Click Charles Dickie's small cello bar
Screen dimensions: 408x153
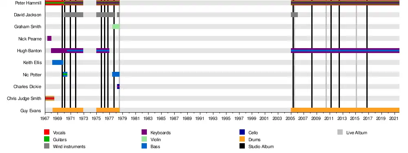tap(118, 86)
